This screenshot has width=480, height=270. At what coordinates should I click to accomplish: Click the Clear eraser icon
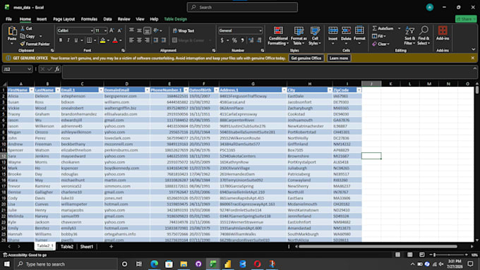[374, 44]
